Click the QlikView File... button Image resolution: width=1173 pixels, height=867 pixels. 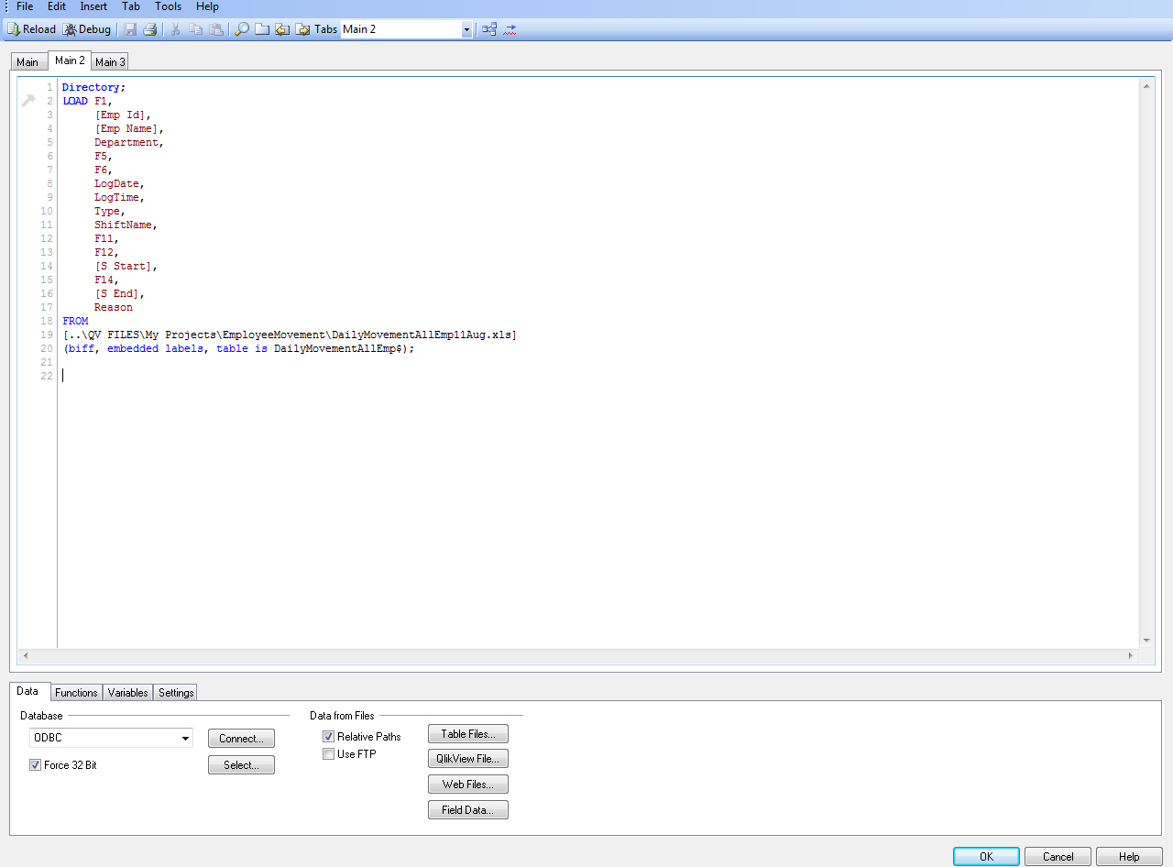(x=468, y=759)
